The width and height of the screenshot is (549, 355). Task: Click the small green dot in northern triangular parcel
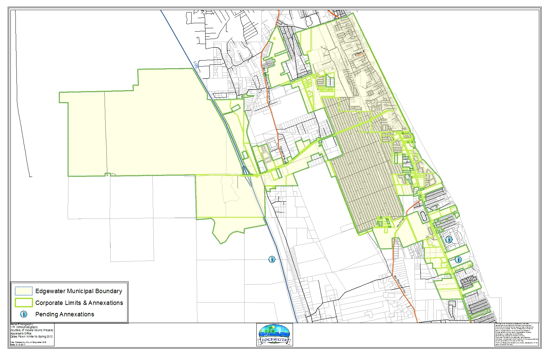click(274, 39)
